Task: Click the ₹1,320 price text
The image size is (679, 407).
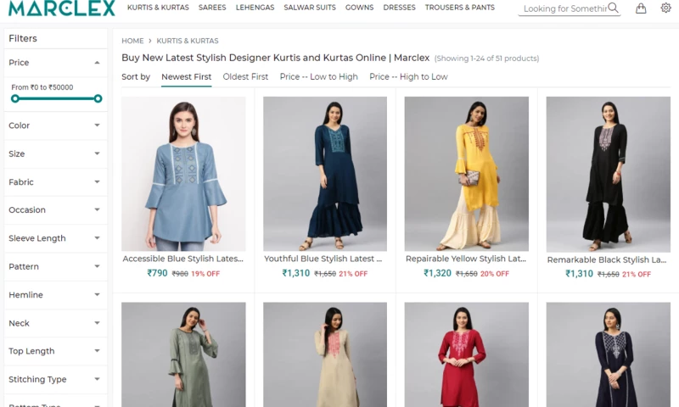Action: pos(437,273)
